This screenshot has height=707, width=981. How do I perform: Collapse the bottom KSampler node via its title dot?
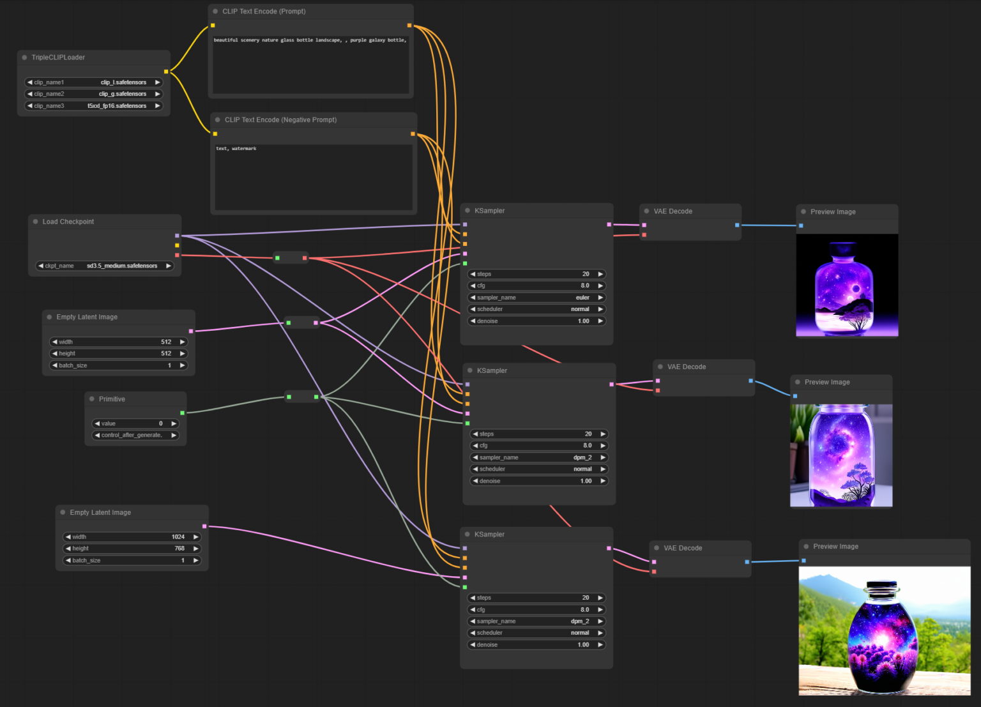[469, 534]
